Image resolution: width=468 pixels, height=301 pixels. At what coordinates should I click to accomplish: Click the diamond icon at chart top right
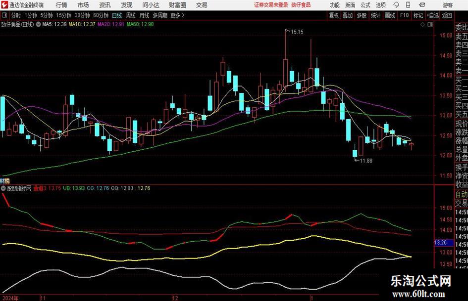[422, 25]
